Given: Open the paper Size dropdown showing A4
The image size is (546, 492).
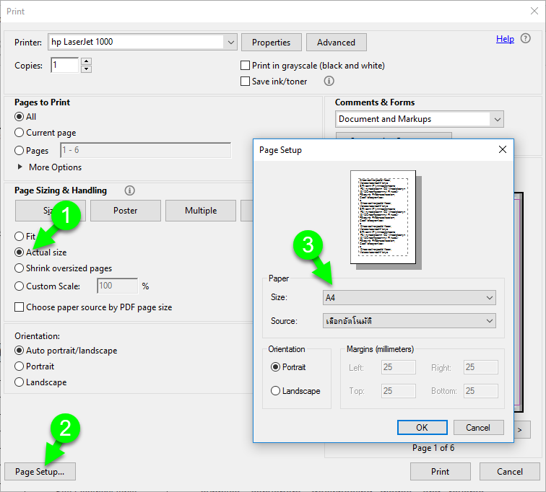Looking at the screenshot, I should coord(409,297).
